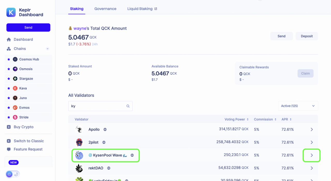
Task: Open the Active (125) validator filter dropdown
Action: [x=298, y=106]
